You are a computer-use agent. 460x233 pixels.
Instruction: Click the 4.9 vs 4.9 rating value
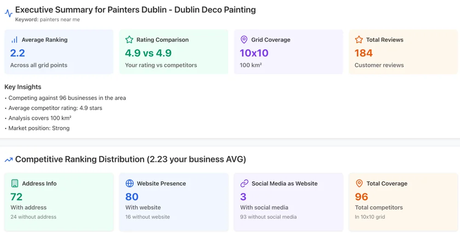point(148,53)
